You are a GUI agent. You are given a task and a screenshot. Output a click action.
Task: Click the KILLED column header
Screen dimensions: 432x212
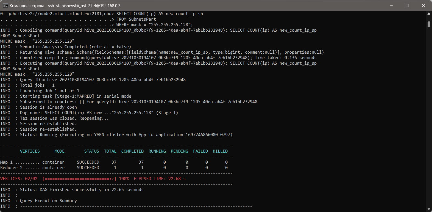220,151
